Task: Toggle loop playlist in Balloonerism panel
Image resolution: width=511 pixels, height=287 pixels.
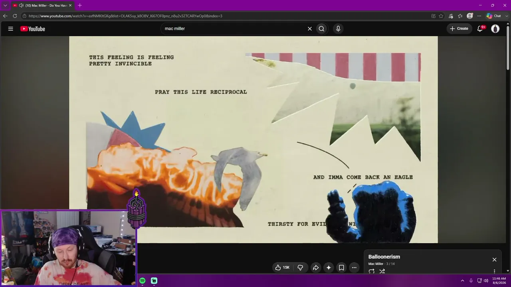Action: point(372,271)
